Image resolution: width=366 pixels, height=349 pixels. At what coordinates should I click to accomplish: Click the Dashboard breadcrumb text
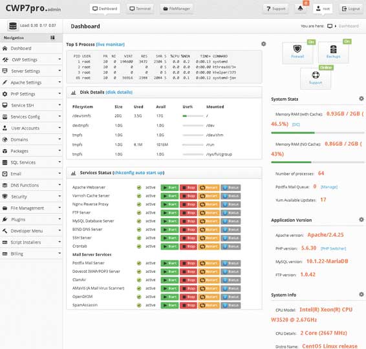[349, 26]
